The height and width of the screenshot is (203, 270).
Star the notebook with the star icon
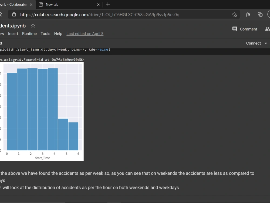tap(33, 26)
